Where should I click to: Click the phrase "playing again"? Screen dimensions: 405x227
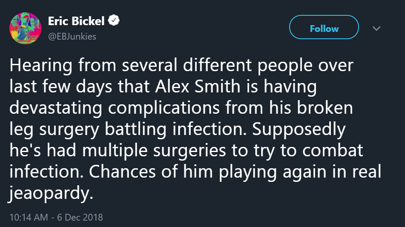273,172
